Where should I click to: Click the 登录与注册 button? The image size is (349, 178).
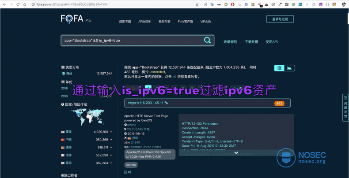(x=280, y=19)
